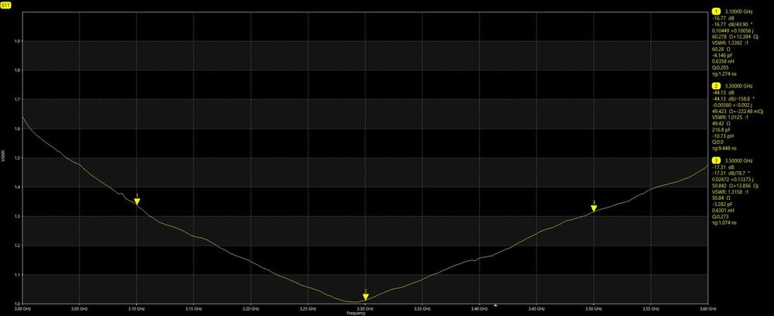Select marker 2 triangle at trace minimum
Viewport: 774px width, 316px height.
point(366,297)
